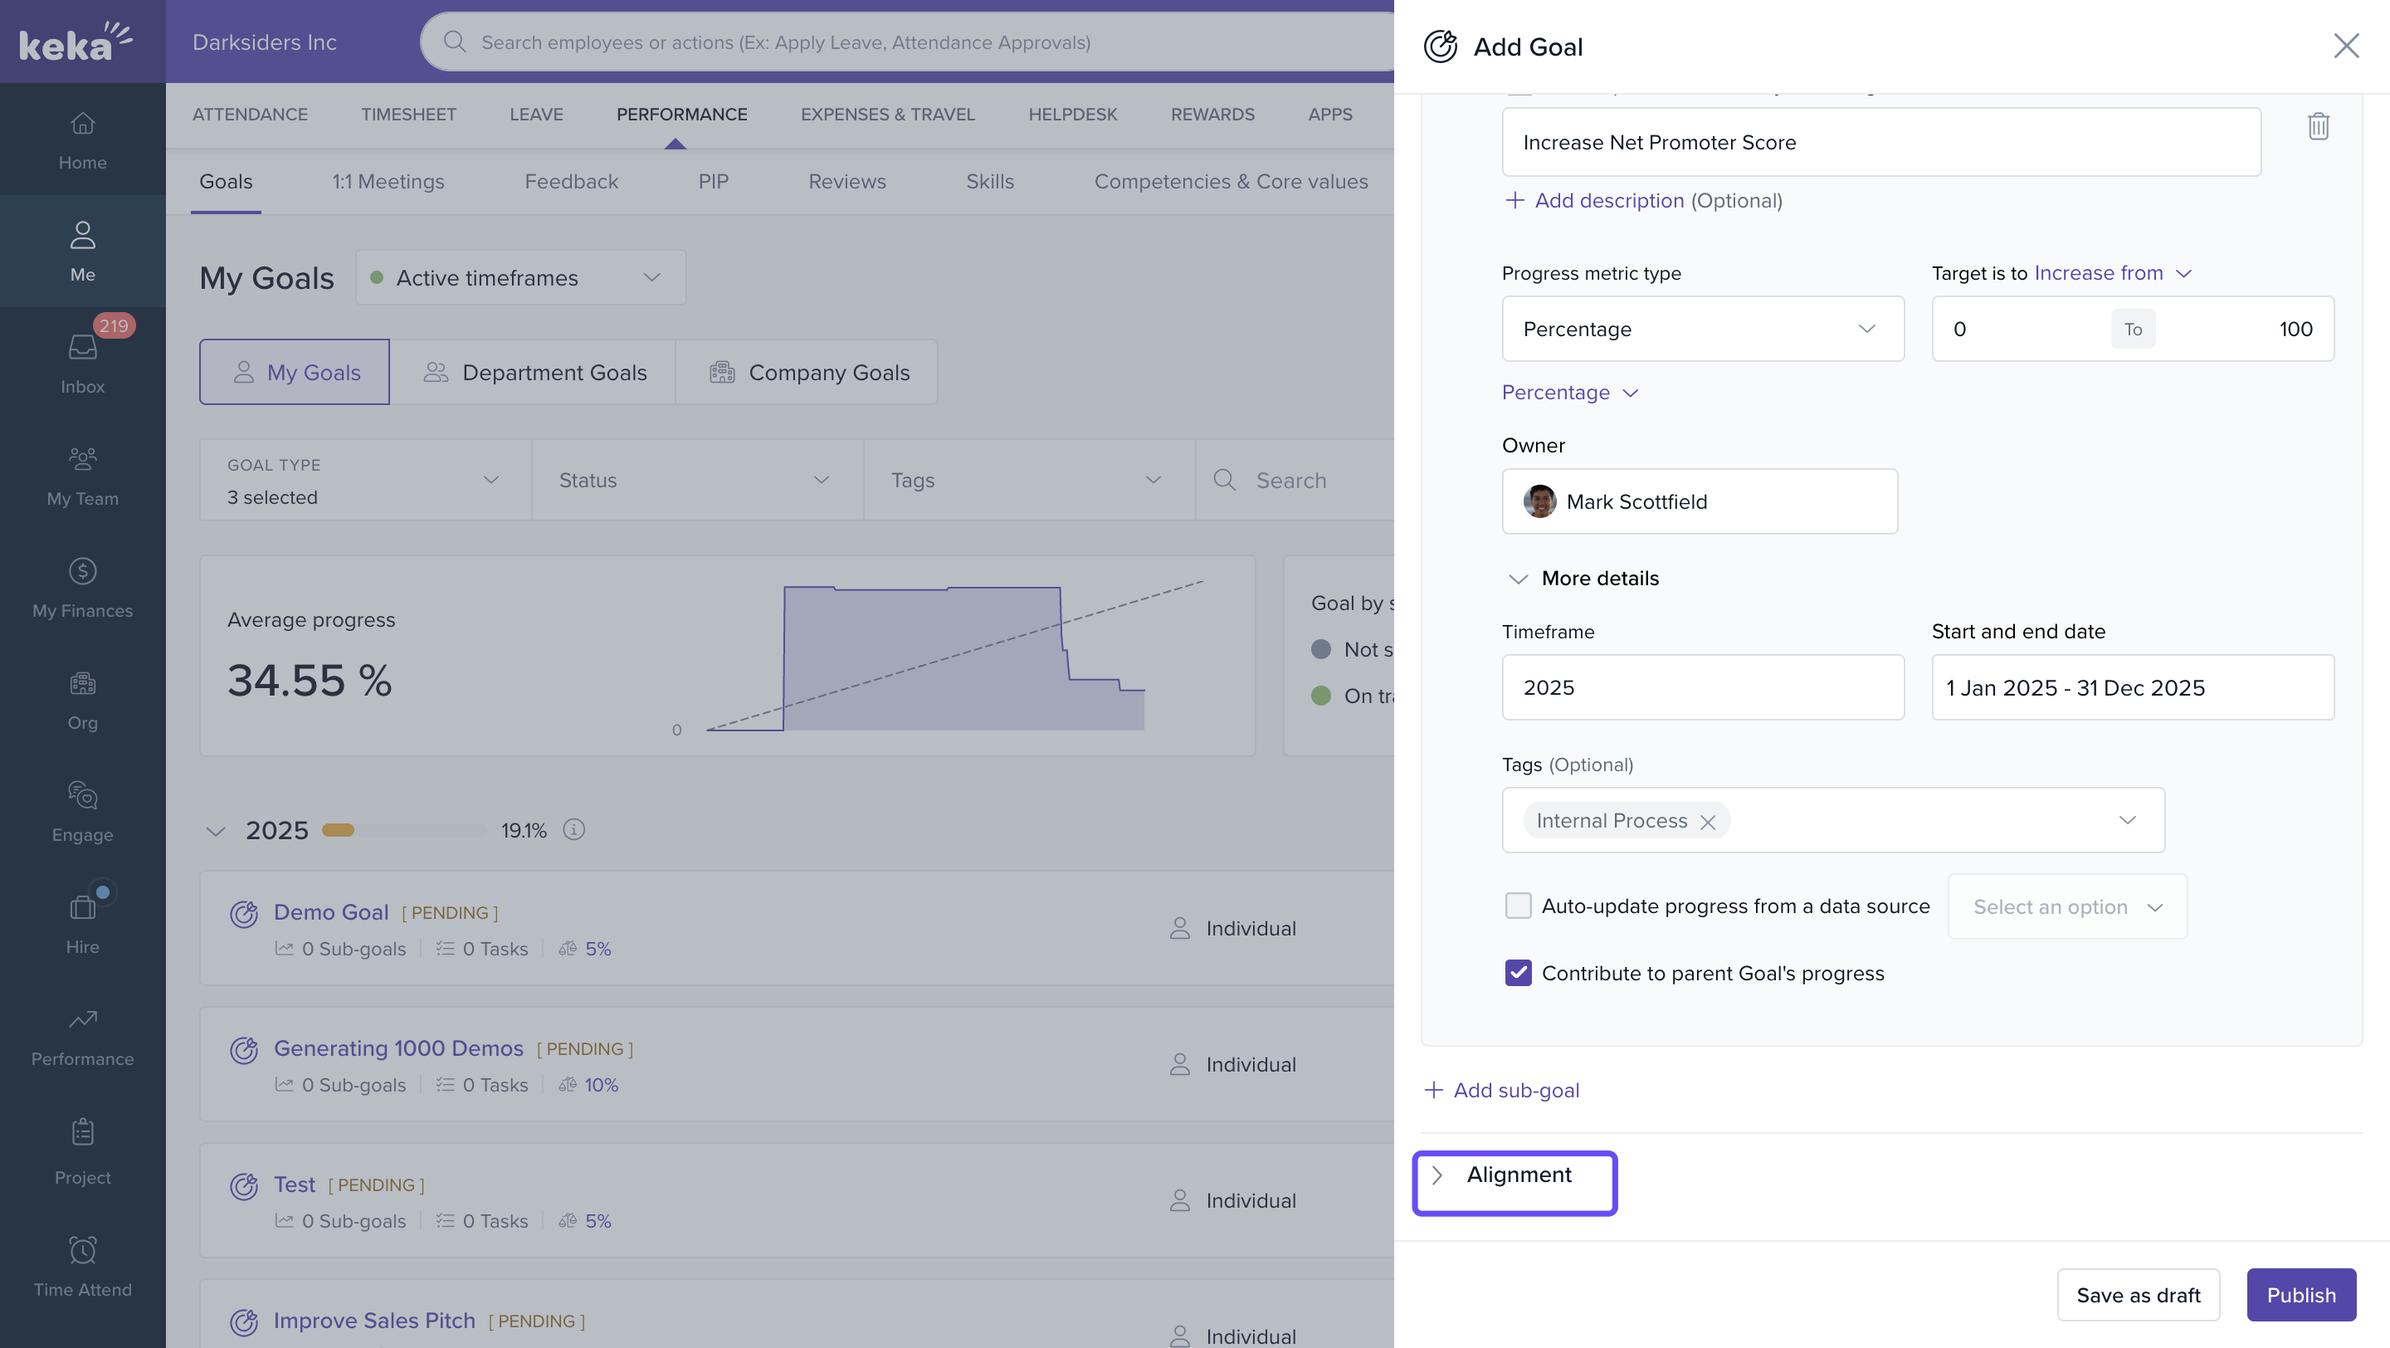The image size is (2390, 1348).
Task: Click the 2025 progress bar
Action: click(x=403, y=829)
